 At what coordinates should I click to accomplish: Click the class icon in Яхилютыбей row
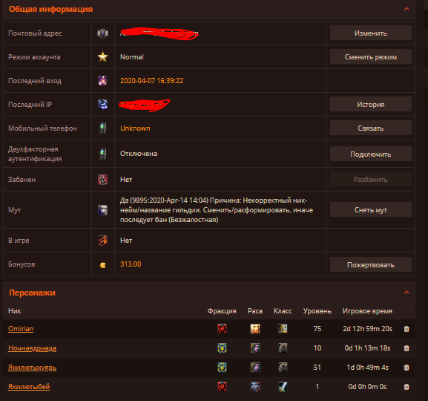pos(283,387)
